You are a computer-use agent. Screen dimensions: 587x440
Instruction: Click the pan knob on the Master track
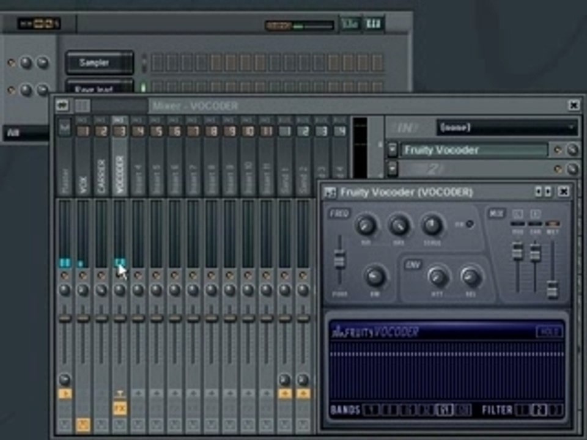tap(65, 290)
